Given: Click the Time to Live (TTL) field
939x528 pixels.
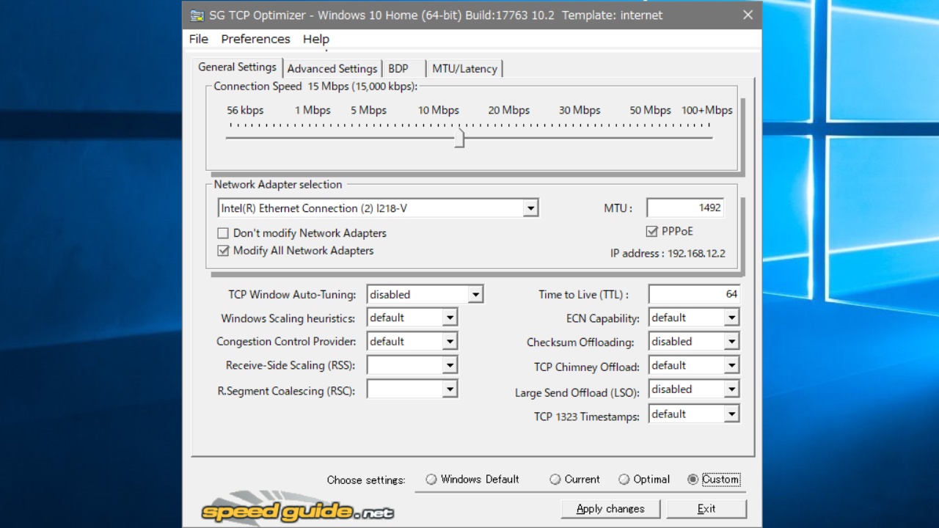Looking at the screenshot, I should pyautogui.click(x=694, y=294).
